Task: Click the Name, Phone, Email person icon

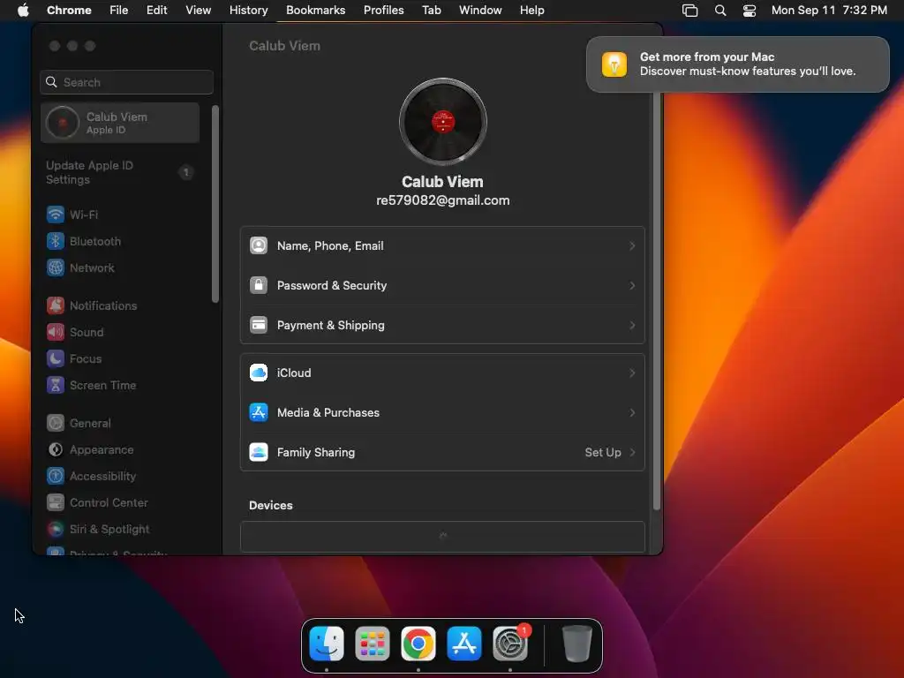Action: pyautogui.click(x=259, y=245)
